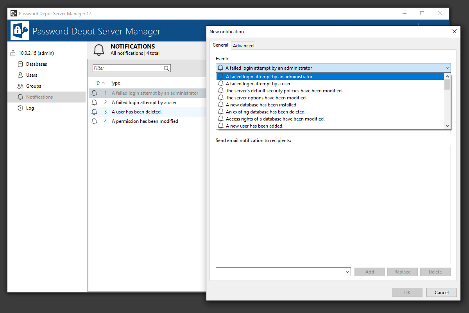Select 'A failed login attempt by a user' row
Image resolution: width=469 pixels, height=313 pixels.
point(144,103)
